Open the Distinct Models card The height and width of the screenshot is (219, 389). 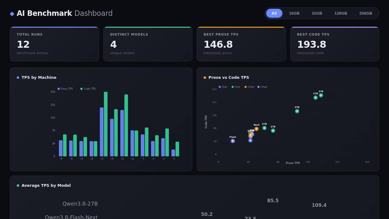click(148, 44)
